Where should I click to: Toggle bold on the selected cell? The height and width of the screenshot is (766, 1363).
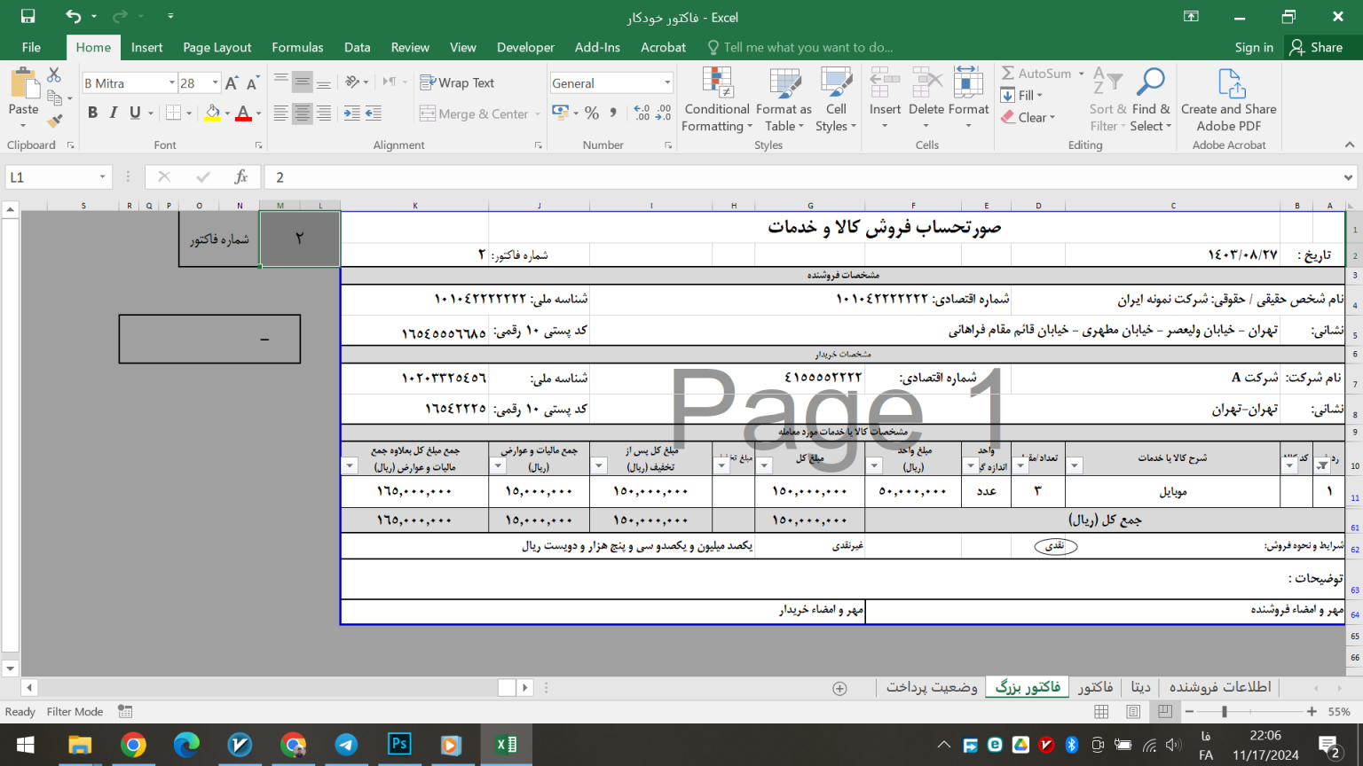pyautogui.click(x=92, y=113)
